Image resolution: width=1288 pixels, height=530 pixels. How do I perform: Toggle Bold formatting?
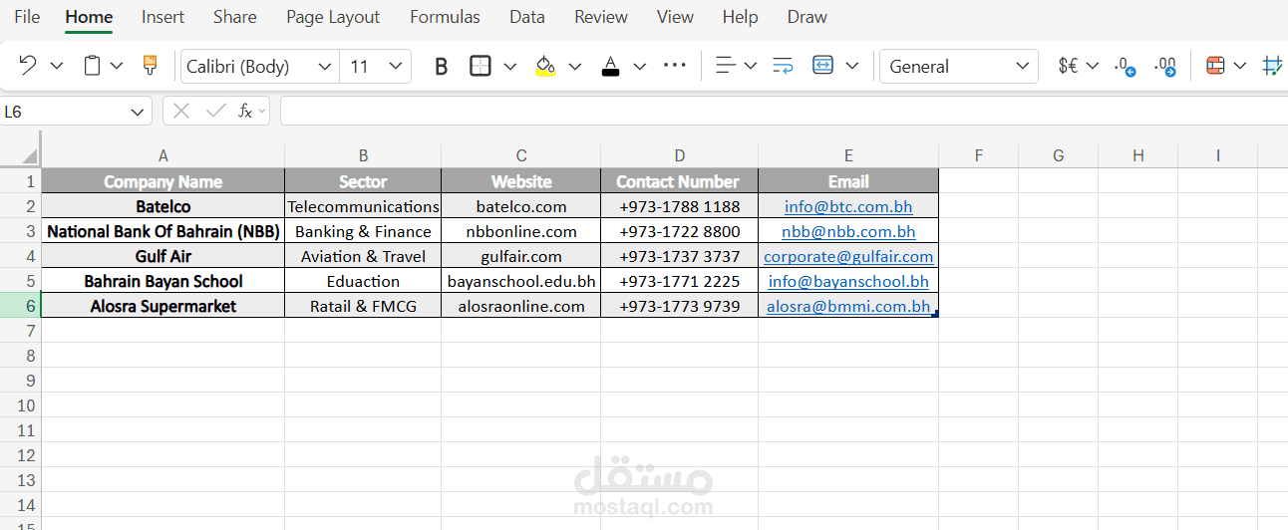click(442, 67)
